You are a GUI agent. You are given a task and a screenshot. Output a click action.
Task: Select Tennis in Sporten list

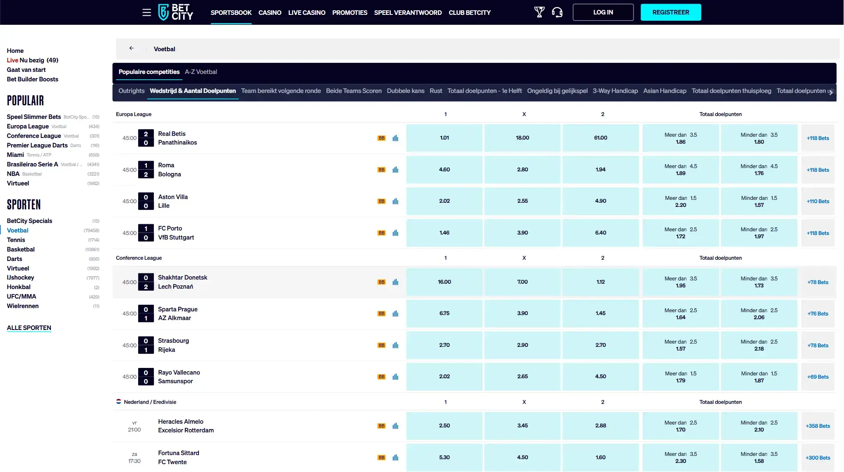coord(16,240)
